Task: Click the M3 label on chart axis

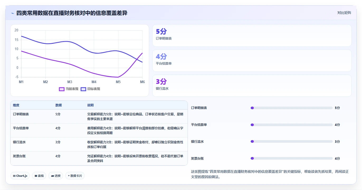Action: [x=70, y=82]
